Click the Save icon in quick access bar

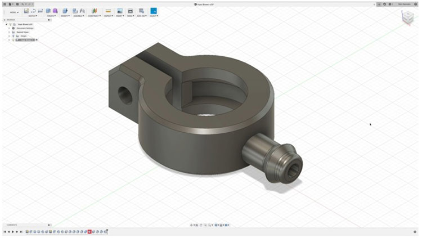click(17, 4)
